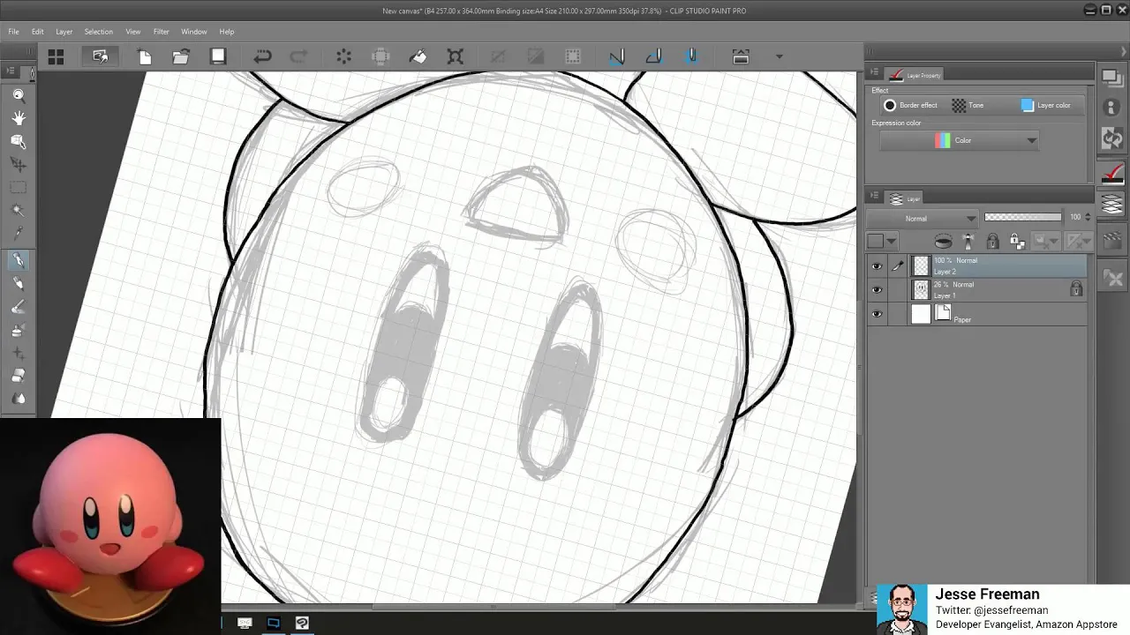
Task: Open the Layer menu
Action: [x=64, y=32]
